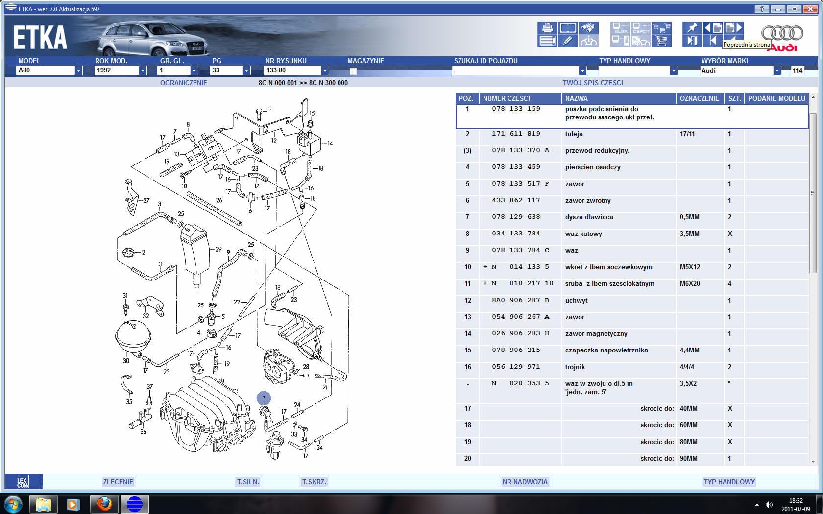Toggle the MAGAZYNIE checkbox
Image resolution: width=823 pixels, height=514 pixels.
click(353, 71)
